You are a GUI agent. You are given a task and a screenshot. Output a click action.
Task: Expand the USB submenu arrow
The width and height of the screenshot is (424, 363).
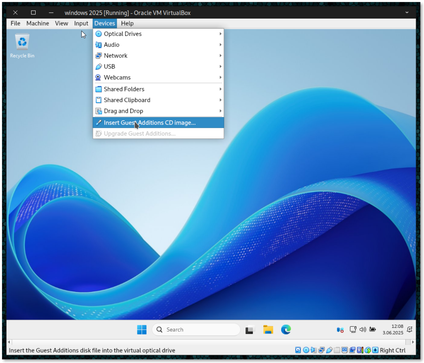click(x=220, y=67)
